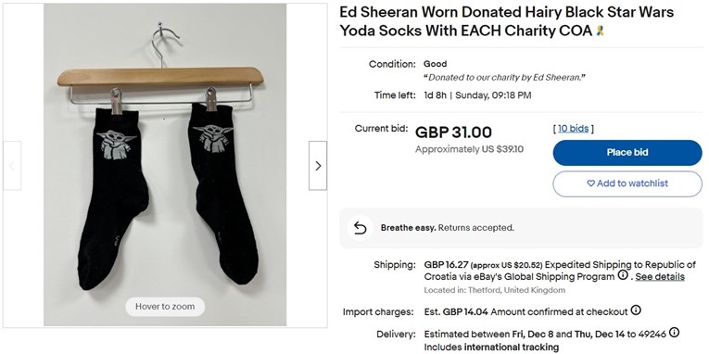This screenshot has height=354, width=709.
Task: Click the Yoda graphic on left sock
Action: [x=116, y=145]
